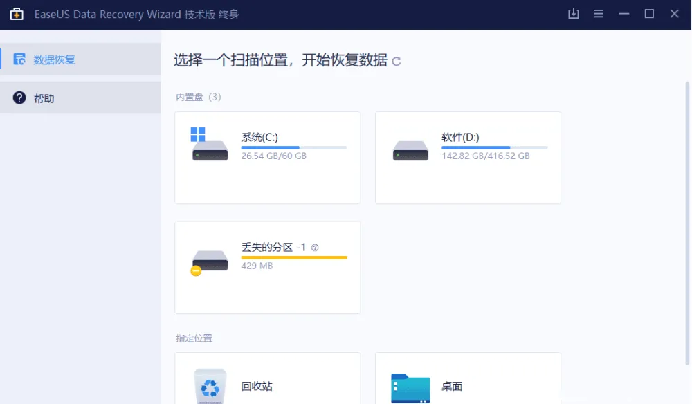Click the 桌面 desktop folder icon
The height and width of the screenshot is (404, 692).
coord(410,386)
